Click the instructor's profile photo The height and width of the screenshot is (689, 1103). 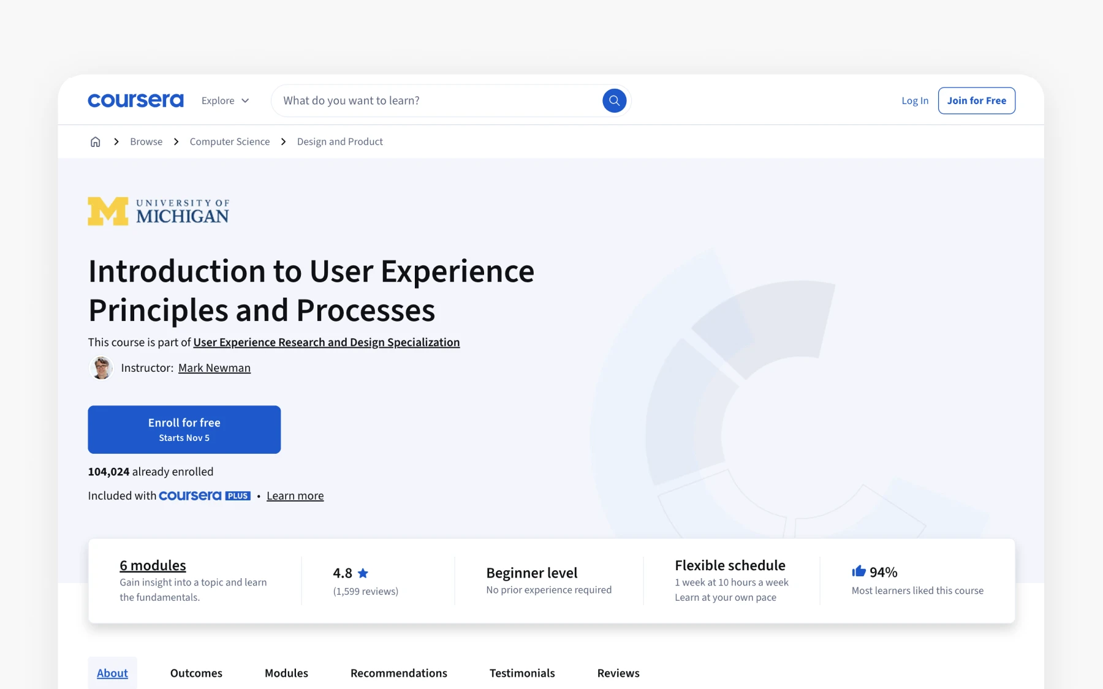coord(102,368)
